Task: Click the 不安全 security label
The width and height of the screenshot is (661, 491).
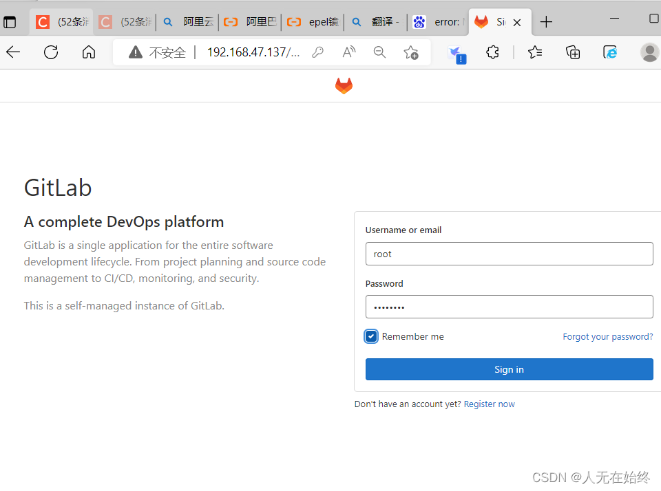Action: pyautogui.click(x=167, y=52)
